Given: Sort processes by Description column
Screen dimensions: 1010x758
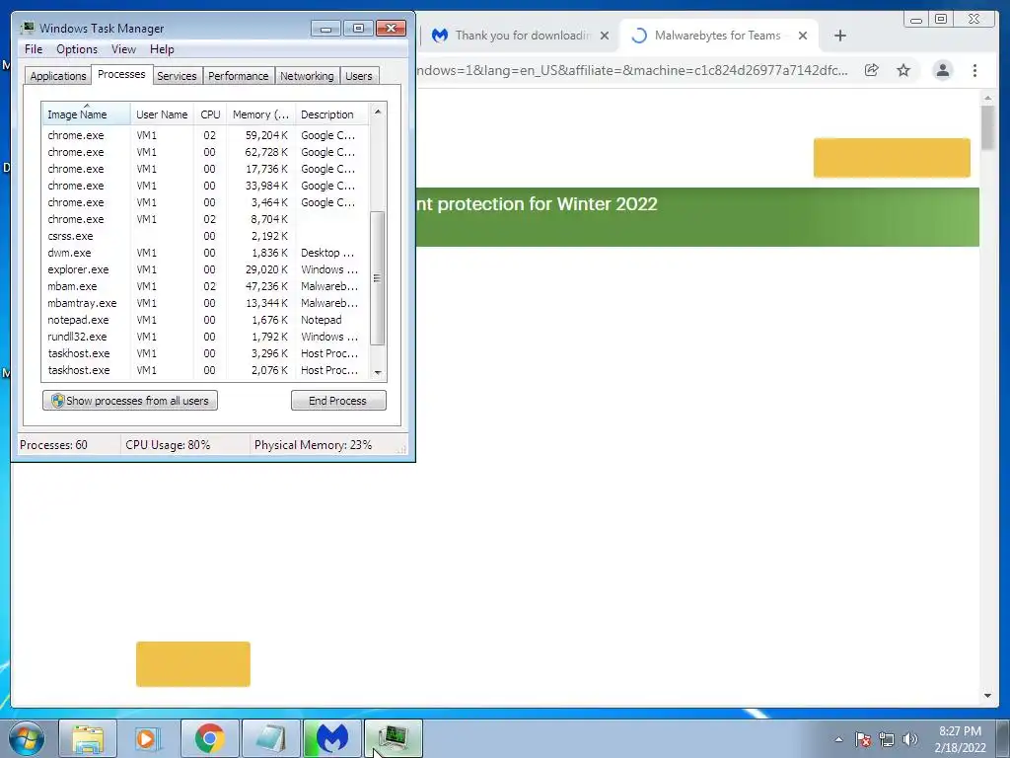Looking at the screenshot, I should 331,114.
